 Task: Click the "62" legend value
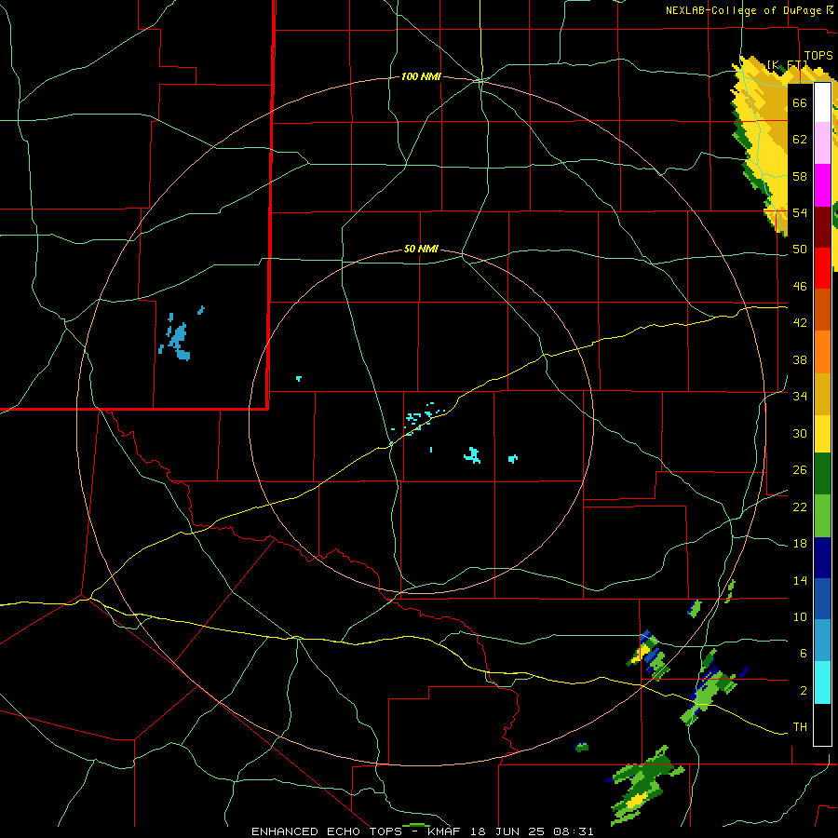(800, 140)
